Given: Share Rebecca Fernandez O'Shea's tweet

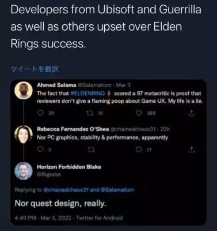Looking at the screenshot, I should [192, 149].
